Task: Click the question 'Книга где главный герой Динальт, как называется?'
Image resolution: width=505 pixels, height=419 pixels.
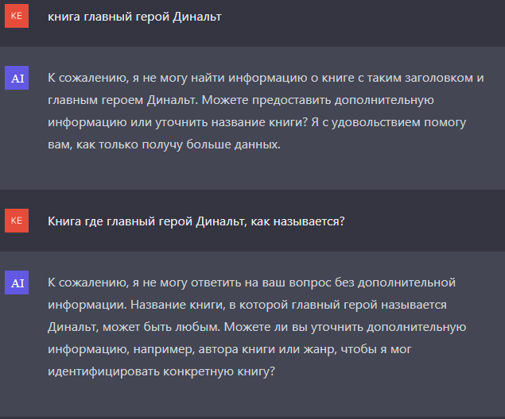Action: 196,221
